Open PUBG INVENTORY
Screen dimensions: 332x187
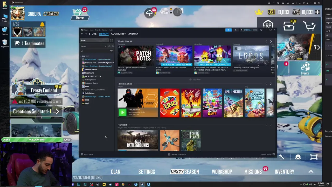pyautogui.click(x=285, y=172)
